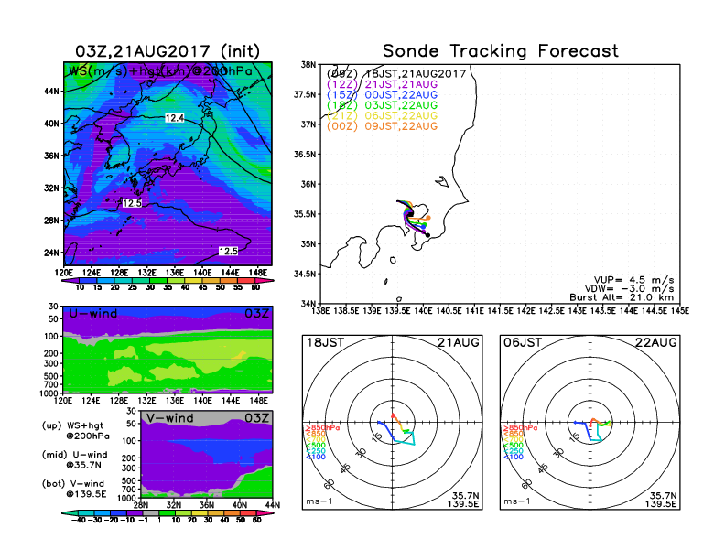The height and width of the screenshot is (560, 725).
Task: Click the cyan wind trace in 06JST hodograph
Action: pos(598,434)
